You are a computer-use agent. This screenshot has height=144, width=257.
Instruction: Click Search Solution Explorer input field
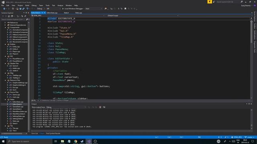(13, 20)
